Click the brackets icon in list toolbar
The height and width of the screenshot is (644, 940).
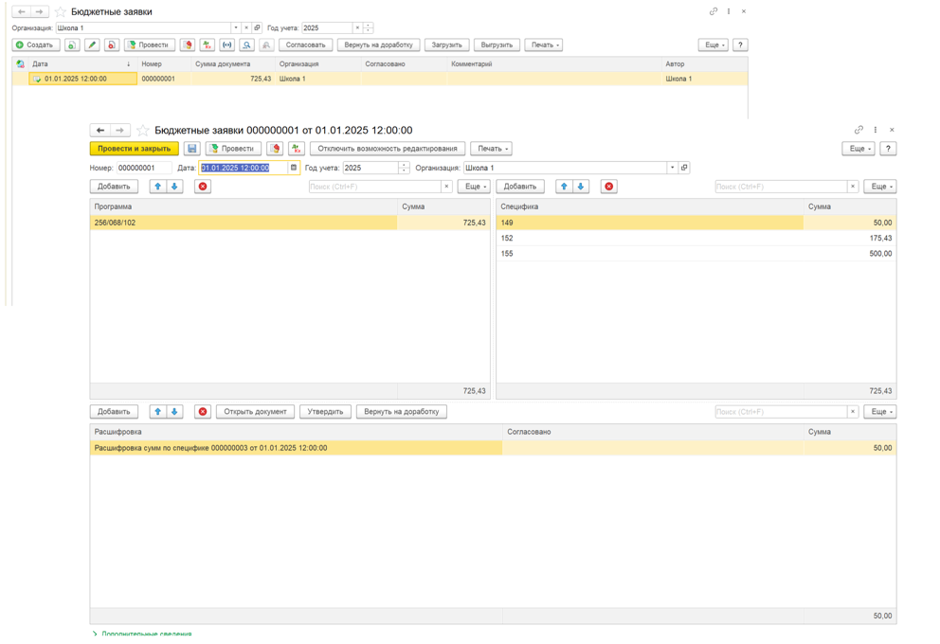click(x=226, y=45)
